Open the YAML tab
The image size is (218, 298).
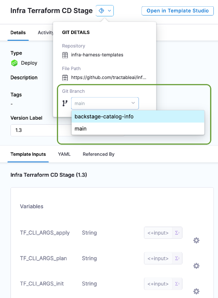(64, 154)
